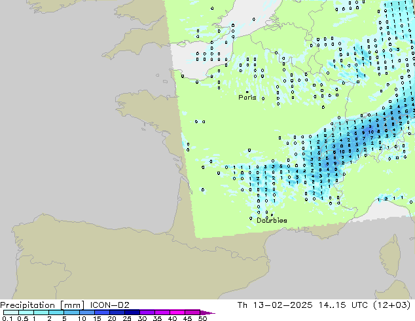
Task: Click the "0.1" legend scale value
Action: coord(7,318)
